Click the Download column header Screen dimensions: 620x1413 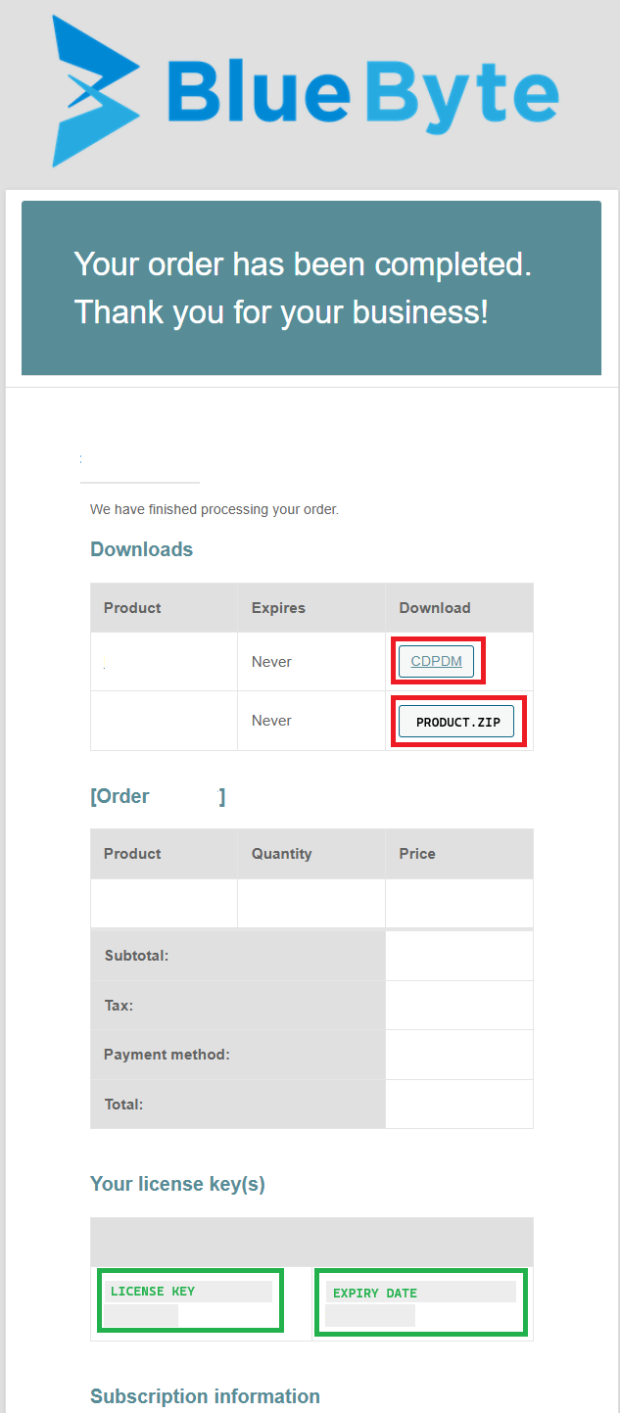(x=435, y=608)
